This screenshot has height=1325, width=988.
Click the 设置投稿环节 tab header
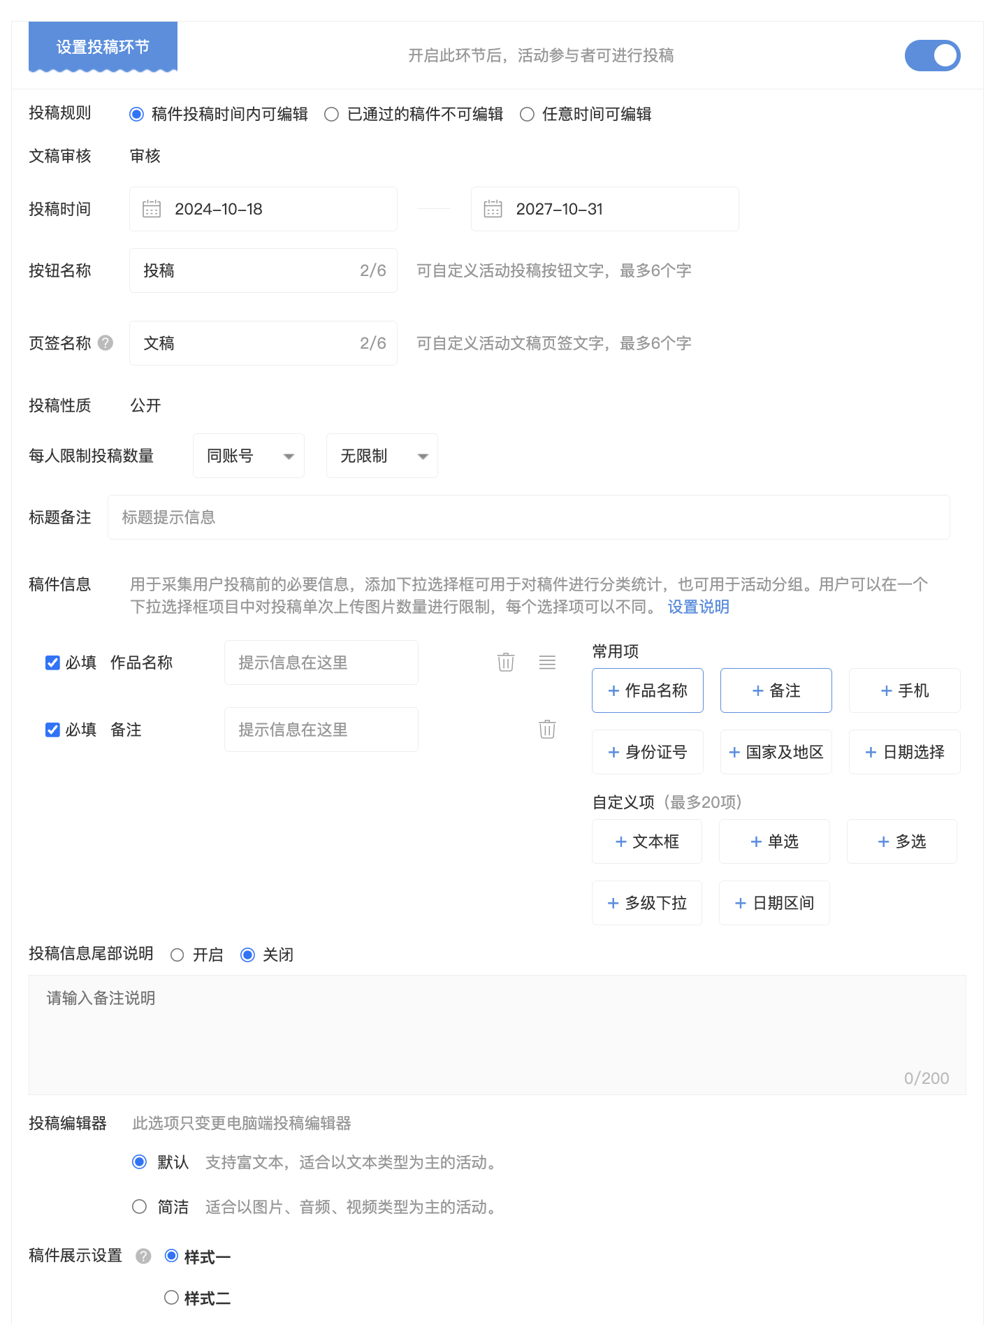(103, 47)
